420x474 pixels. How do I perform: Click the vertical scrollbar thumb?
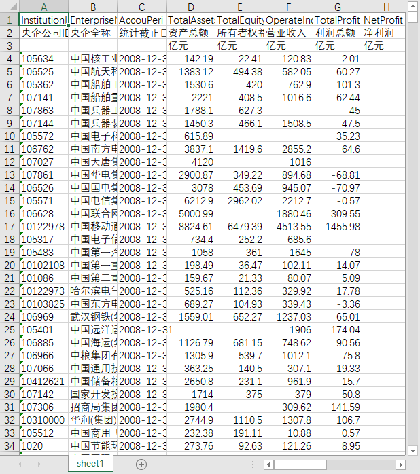coord(413,17)
